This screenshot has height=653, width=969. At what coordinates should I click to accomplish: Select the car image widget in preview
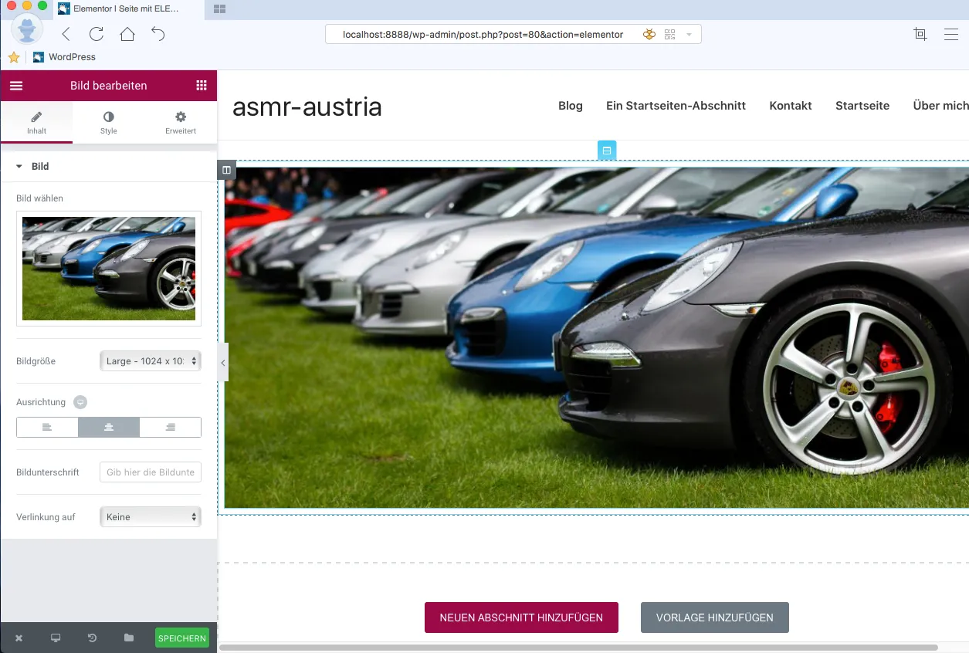[596, 337]
